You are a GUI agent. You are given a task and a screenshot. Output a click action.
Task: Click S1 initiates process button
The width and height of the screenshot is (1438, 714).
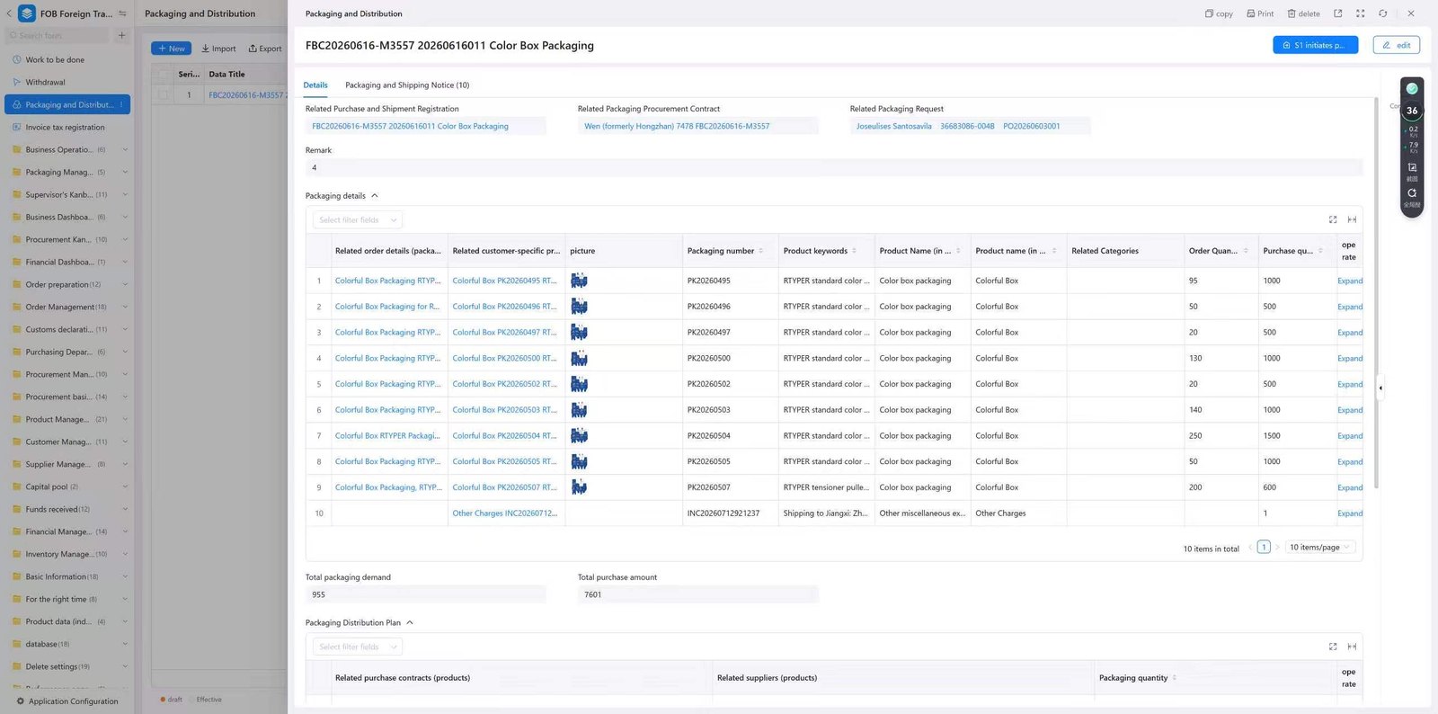(1315, 45)
